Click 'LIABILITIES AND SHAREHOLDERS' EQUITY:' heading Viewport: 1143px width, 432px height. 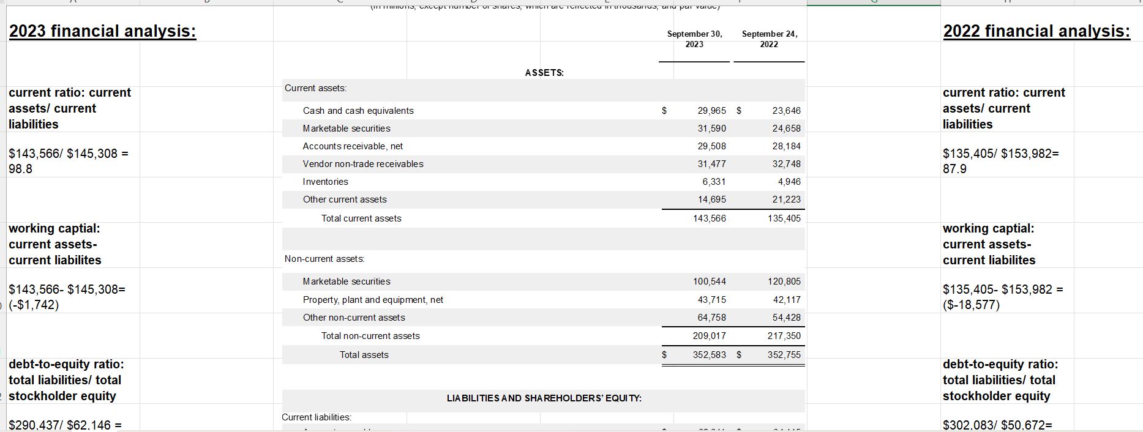click(544, 398)
